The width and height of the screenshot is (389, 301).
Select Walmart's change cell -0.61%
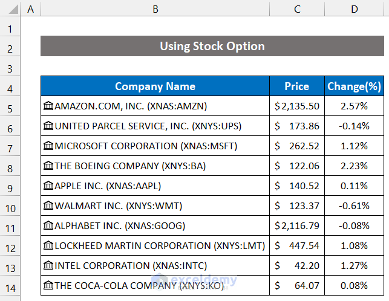[x=354, y=206]
